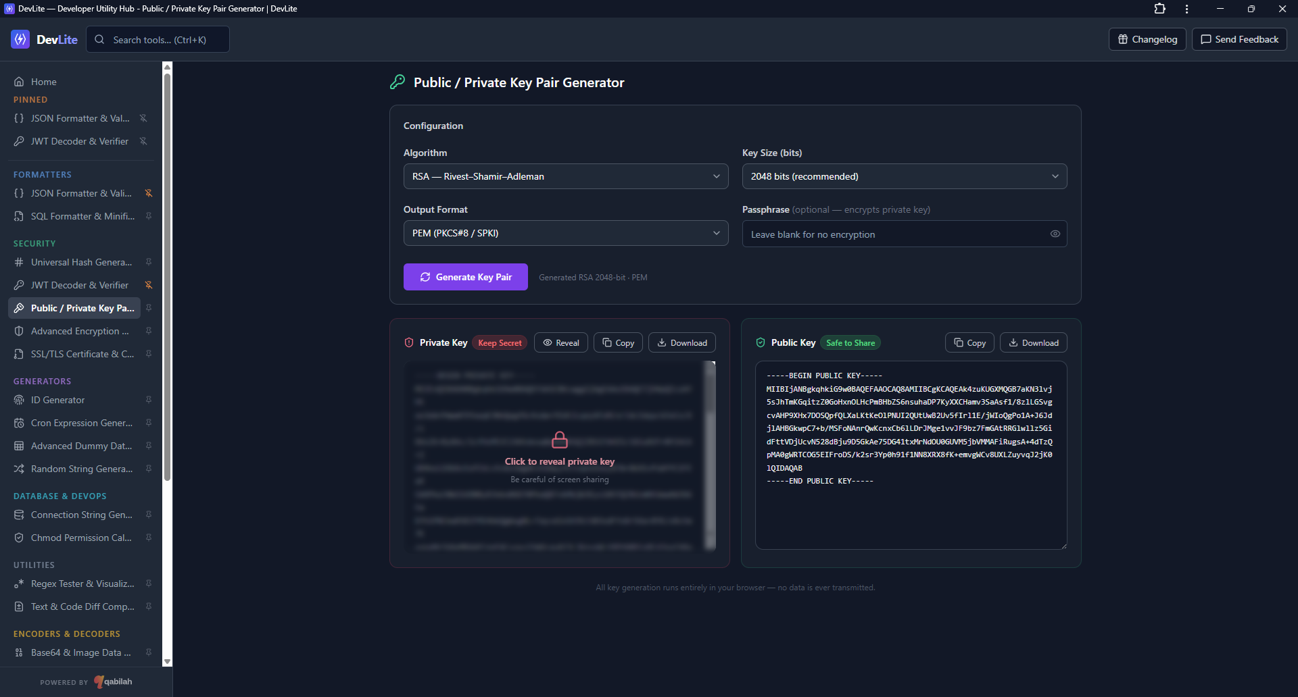Image resolution: width=1298 pixels, height=697 pixels.
Task: Copy the public key
Action: (x=969, y=342)
